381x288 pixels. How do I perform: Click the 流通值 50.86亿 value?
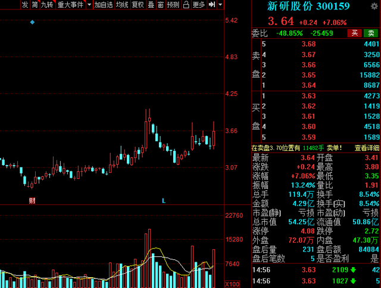[366, 222]
